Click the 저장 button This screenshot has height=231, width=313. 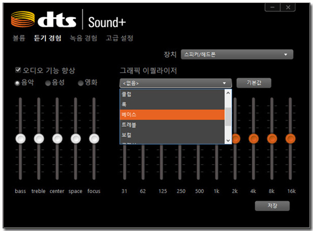(272, 205)
